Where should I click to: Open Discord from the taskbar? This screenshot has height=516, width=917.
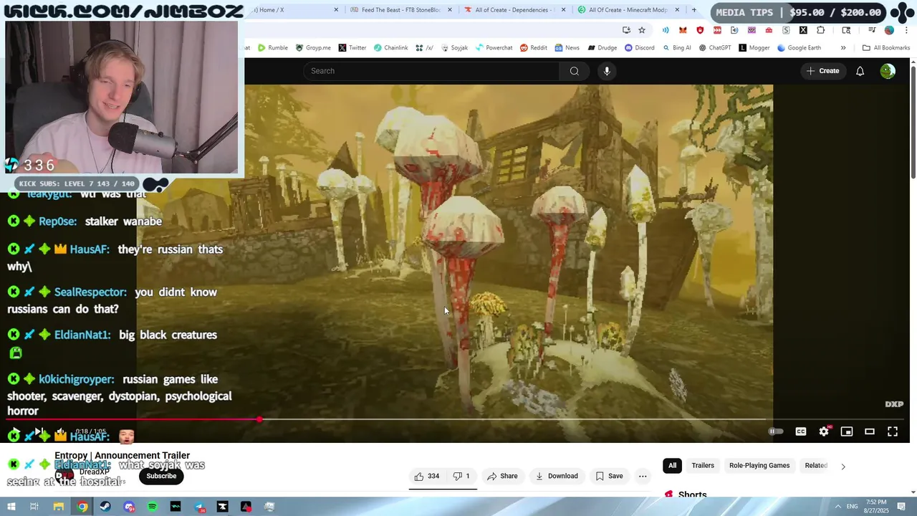129,507
